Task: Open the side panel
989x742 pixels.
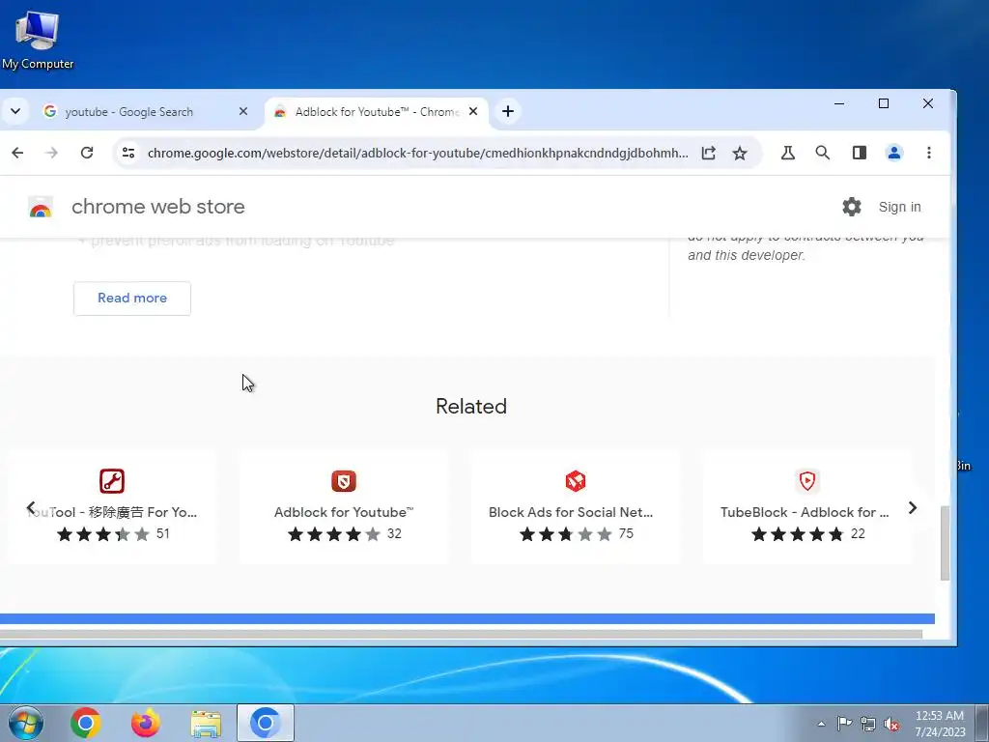Action: pyautogui.click(x=859, y=153)
